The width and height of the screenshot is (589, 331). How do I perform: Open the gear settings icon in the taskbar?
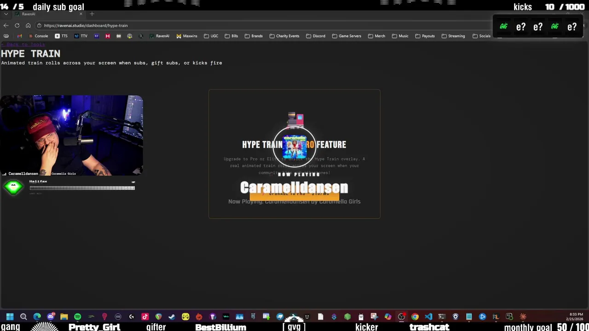coord(456,316)
